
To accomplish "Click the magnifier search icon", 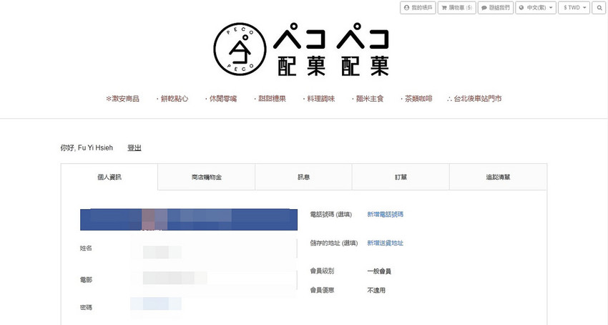I will pos(599,8).
